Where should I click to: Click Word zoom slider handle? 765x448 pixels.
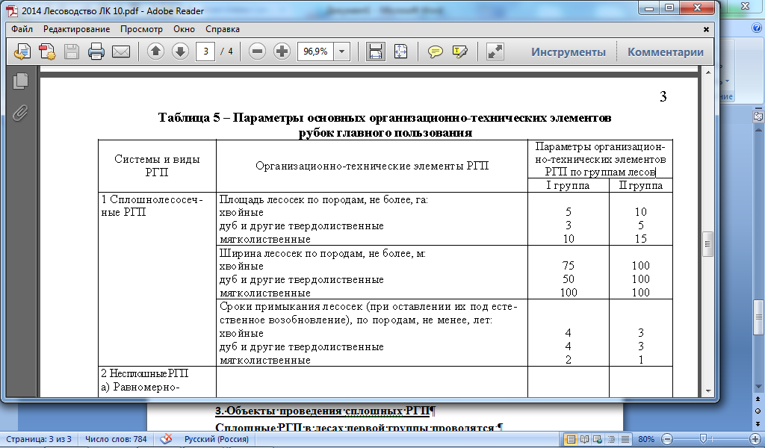coord(703,439)
